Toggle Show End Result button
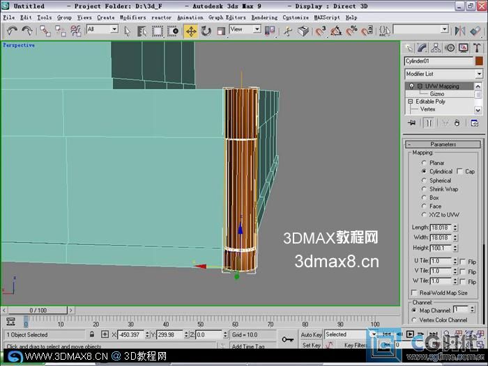The width and height of the screenshot is (488, 366). [x=429, y=123]
